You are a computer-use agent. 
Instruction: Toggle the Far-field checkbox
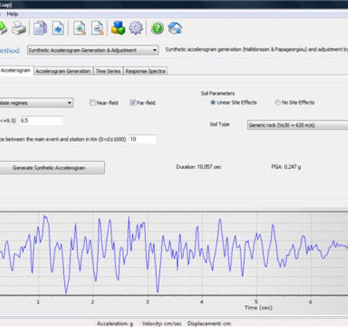pos(133,102)
